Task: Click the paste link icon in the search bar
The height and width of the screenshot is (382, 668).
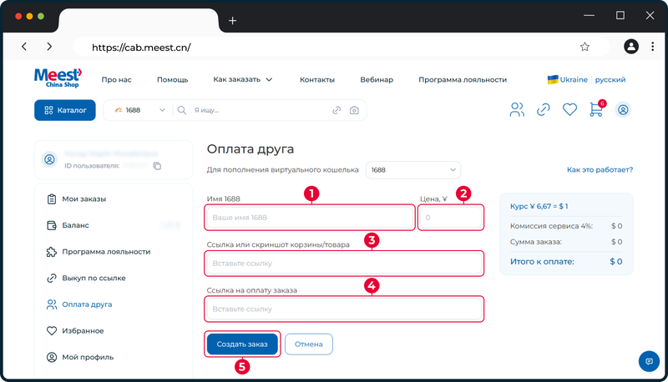Action: 337,110
